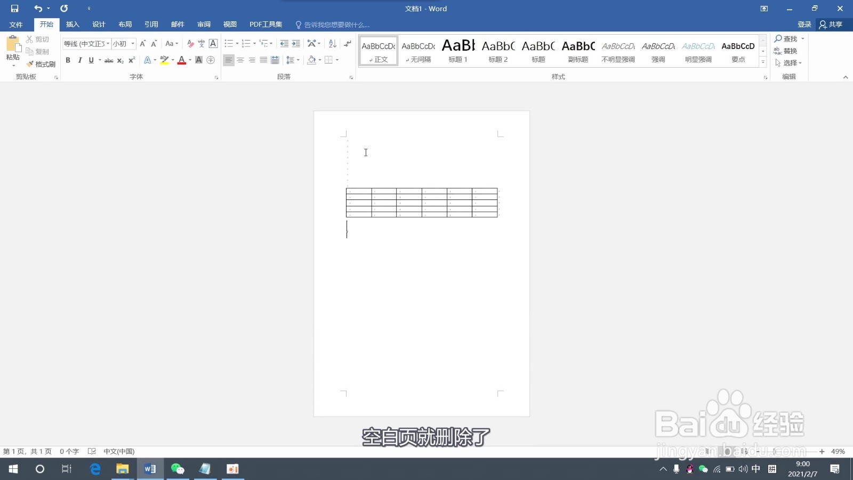Viewport: 853px width, 480px height.
Task: Open the Edge browser from the taskbar
Action: [x=95, y=469]
